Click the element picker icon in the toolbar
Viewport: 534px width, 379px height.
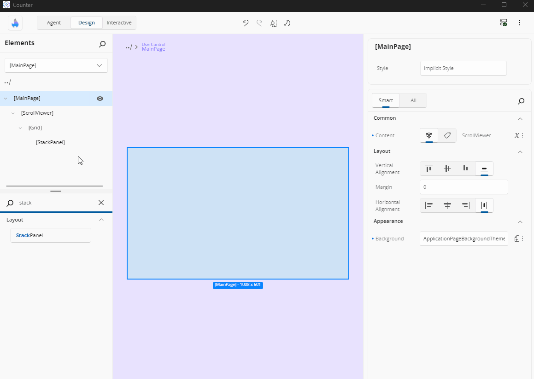click(273, 23)
